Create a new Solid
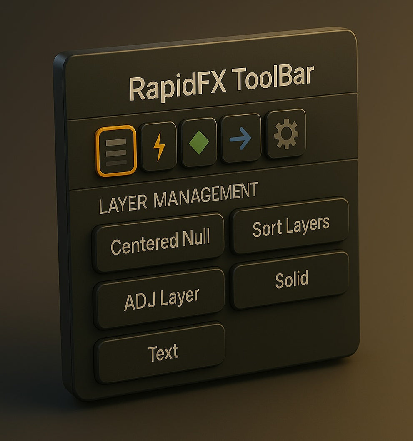 coord(290,280)
